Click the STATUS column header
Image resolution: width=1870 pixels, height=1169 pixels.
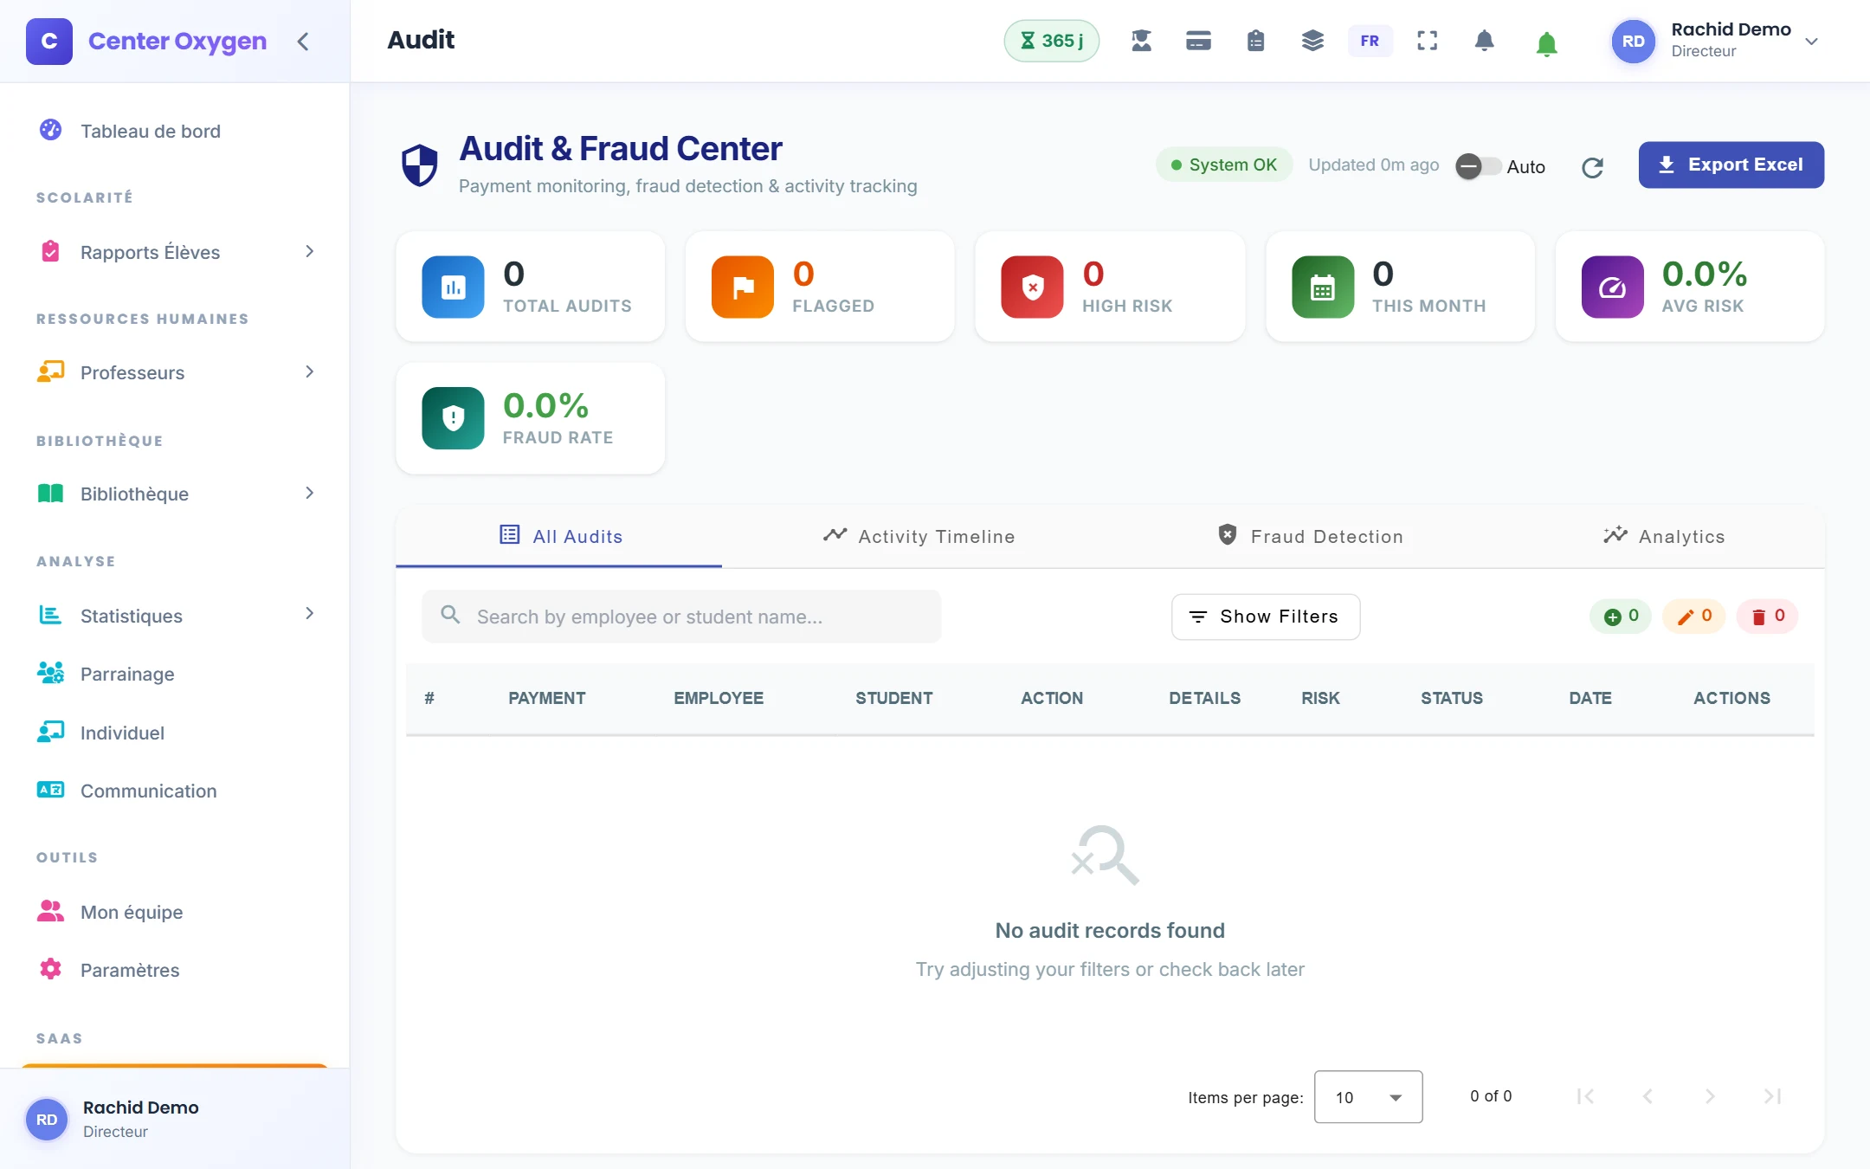(1452, 698)
